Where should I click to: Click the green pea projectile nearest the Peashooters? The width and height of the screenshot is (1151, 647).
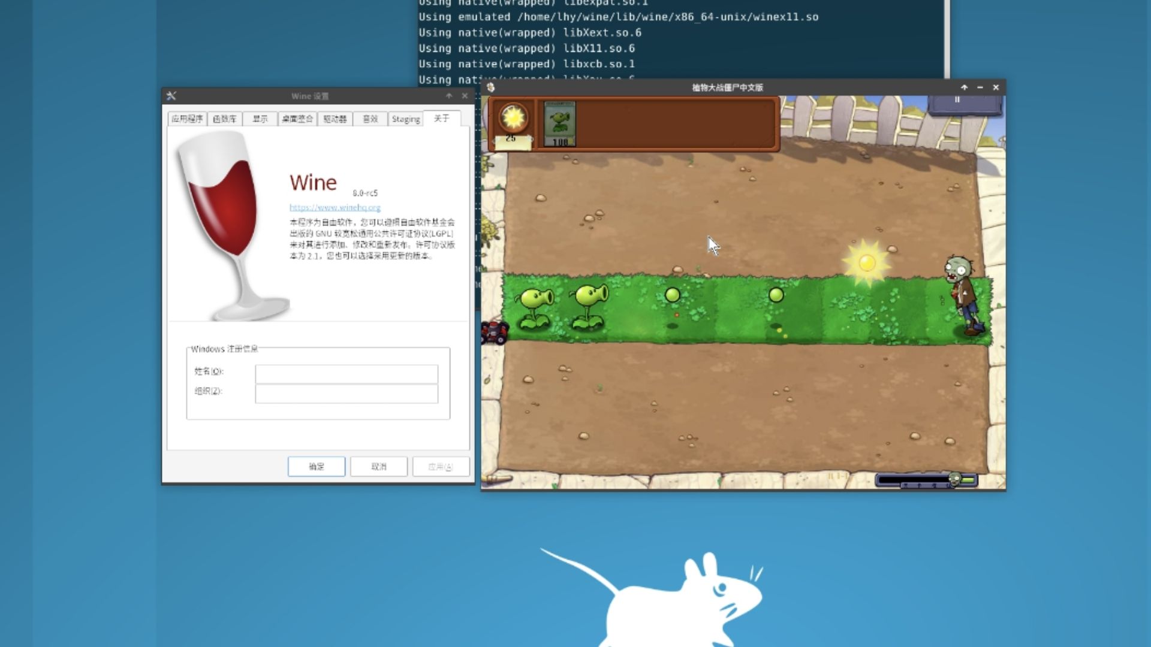tap(673, 295)
